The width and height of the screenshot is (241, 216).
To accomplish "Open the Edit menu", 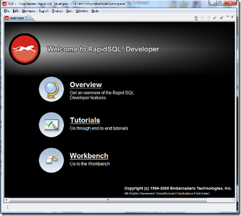I will [x=16, y=11].
